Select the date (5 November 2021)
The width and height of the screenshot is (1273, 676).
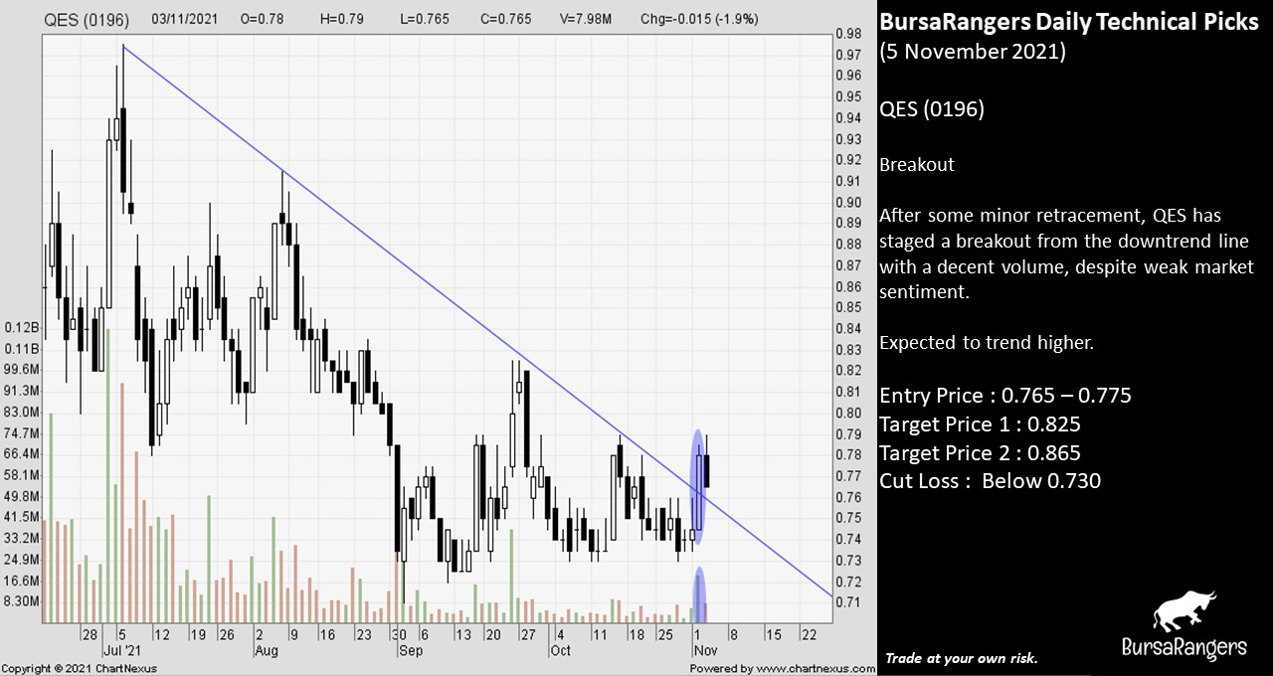click(973, 52)
